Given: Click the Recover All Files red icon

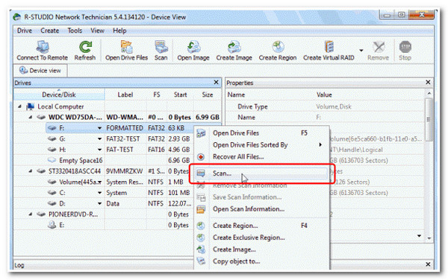Looking at the screenshot, I should pos(201,157).
